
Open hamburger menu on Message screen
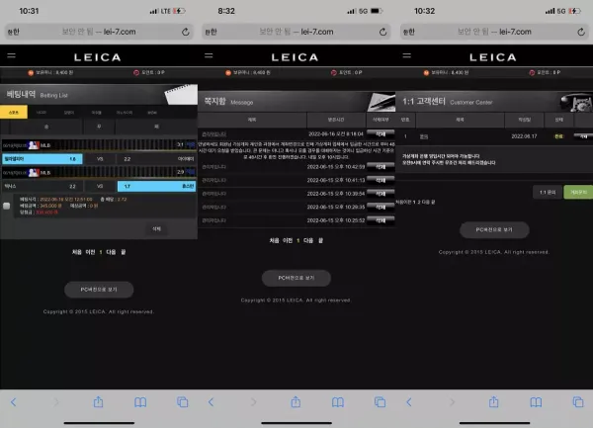209,55
